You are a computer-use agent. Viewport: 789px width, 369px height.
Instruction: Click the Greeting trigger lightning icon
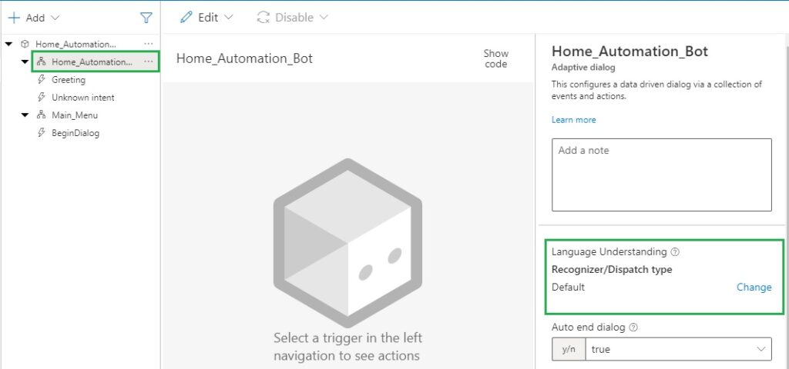tap(42, 80)
